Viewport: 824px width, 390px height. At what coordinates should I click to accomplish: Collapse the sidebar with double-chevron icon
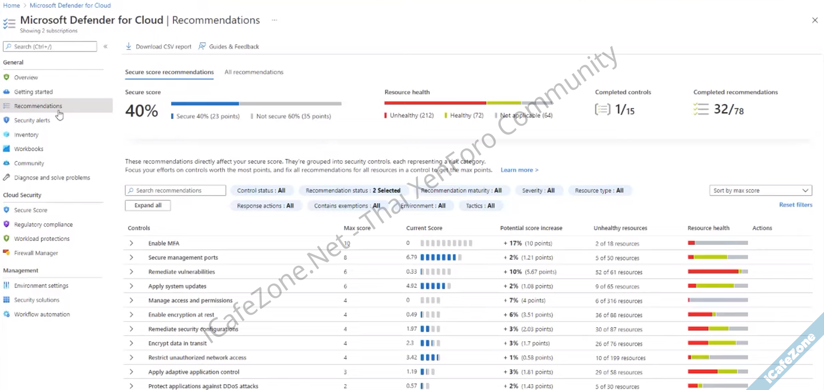click(105, 46)
